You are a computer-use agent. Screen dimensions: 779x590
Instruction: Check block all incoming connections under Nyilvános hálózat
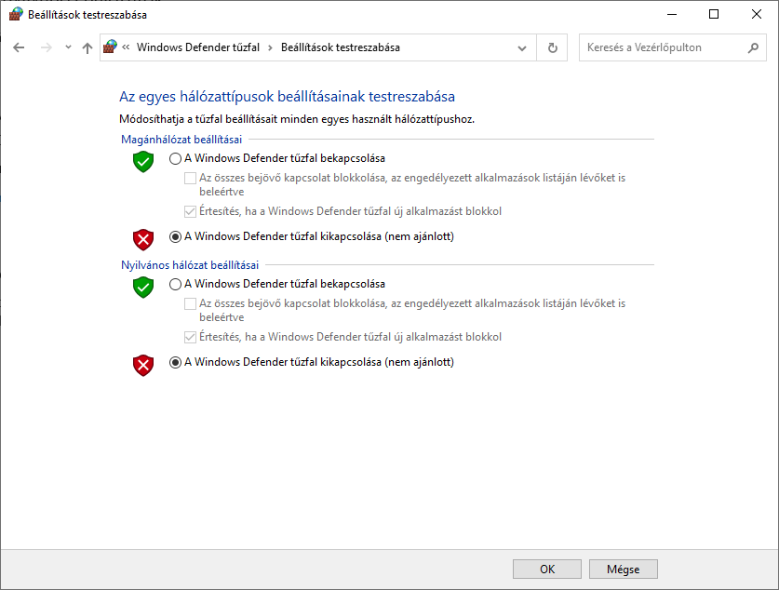click(190, 303)
